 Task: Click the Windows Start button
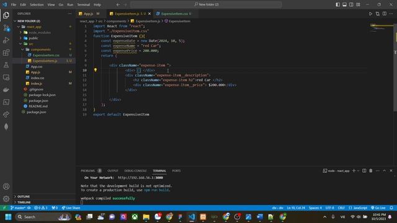(8, 217)
